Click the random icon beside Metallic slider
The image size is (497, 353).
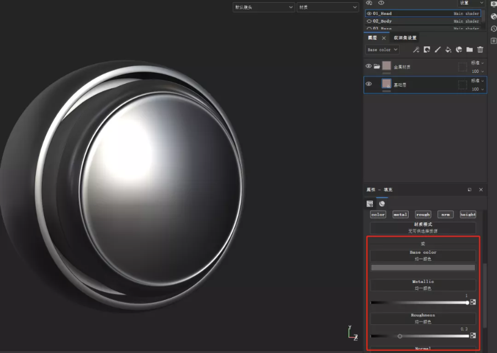473,302
